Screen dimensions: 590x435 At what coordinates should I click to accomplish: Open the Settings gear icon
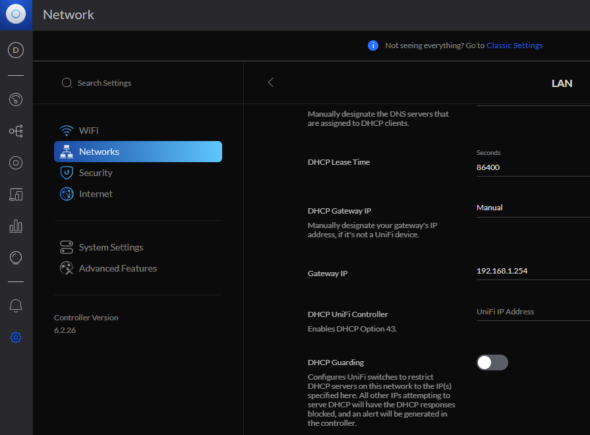coord(16,337)
